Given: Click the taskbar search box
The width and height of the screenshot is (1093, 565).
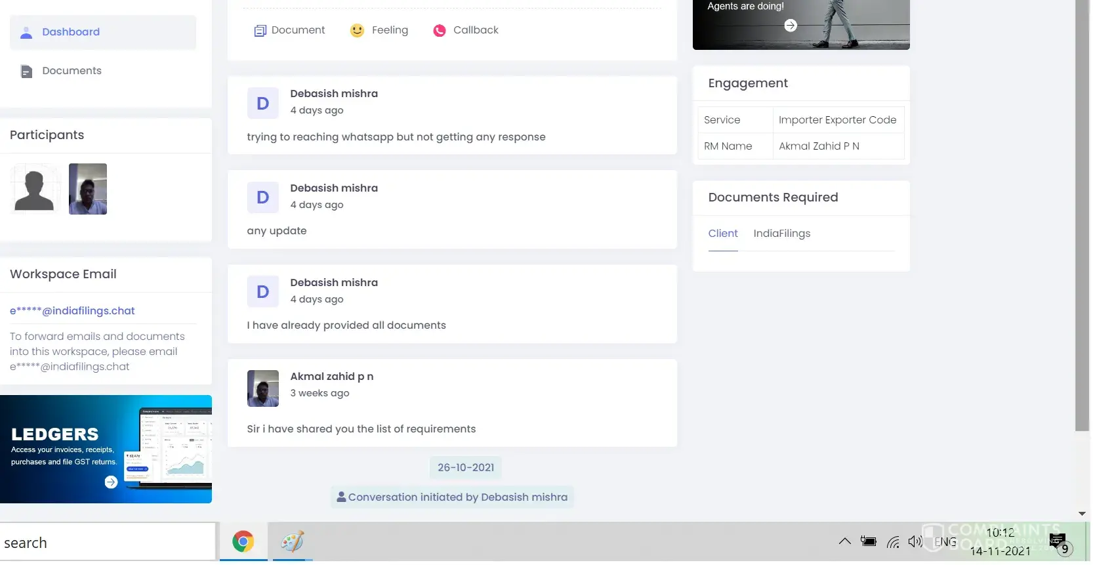Looking at the screenshot, I should (x=108, y=543).
